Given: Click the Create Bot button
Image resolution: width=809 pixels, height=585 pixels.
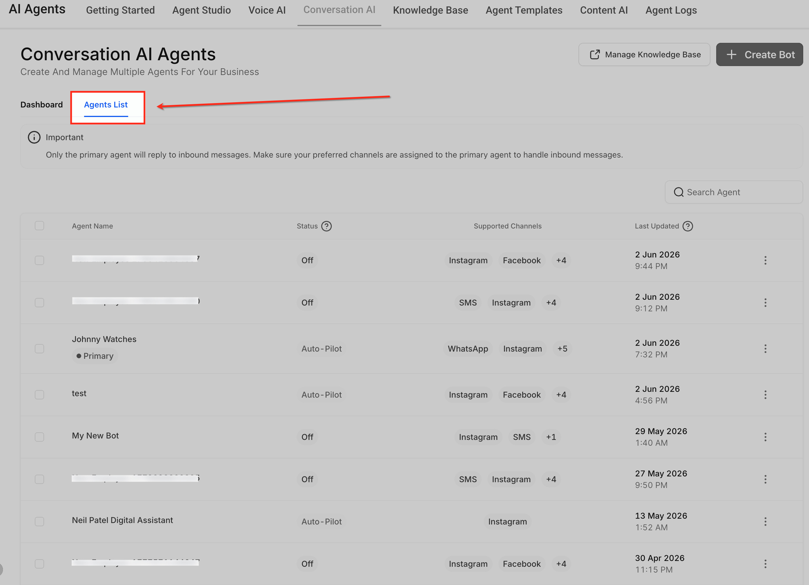Looking at the screenshot, I should (x=759, y=54).
